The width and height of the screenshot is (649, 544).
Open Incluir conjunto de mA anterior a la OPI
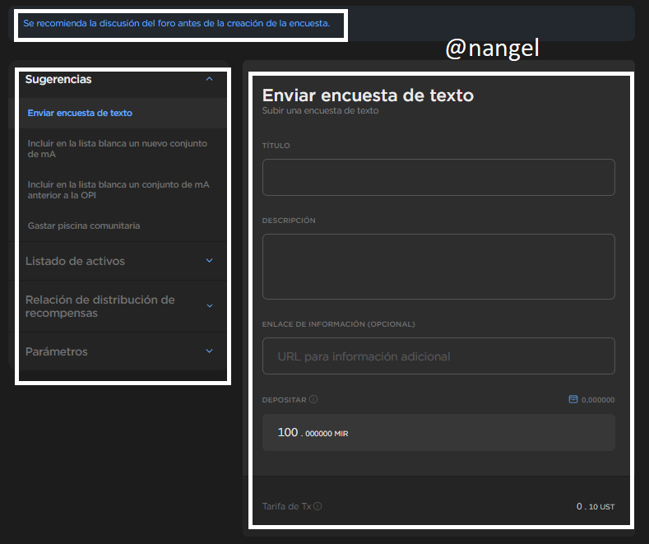[x=118, y=189]
